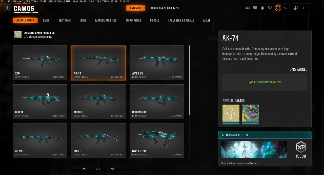Click the All Challenges Completed box
The height and width of the screenshot is (175, 324).
click(265, 82)
